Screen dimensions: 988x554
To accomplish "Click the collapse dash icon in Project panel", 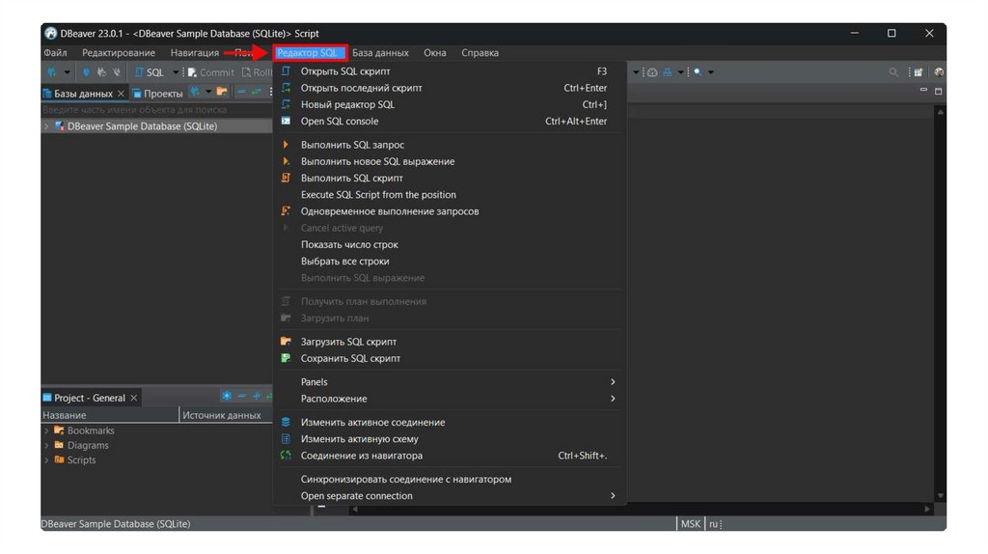I will (x=241, y=396).
